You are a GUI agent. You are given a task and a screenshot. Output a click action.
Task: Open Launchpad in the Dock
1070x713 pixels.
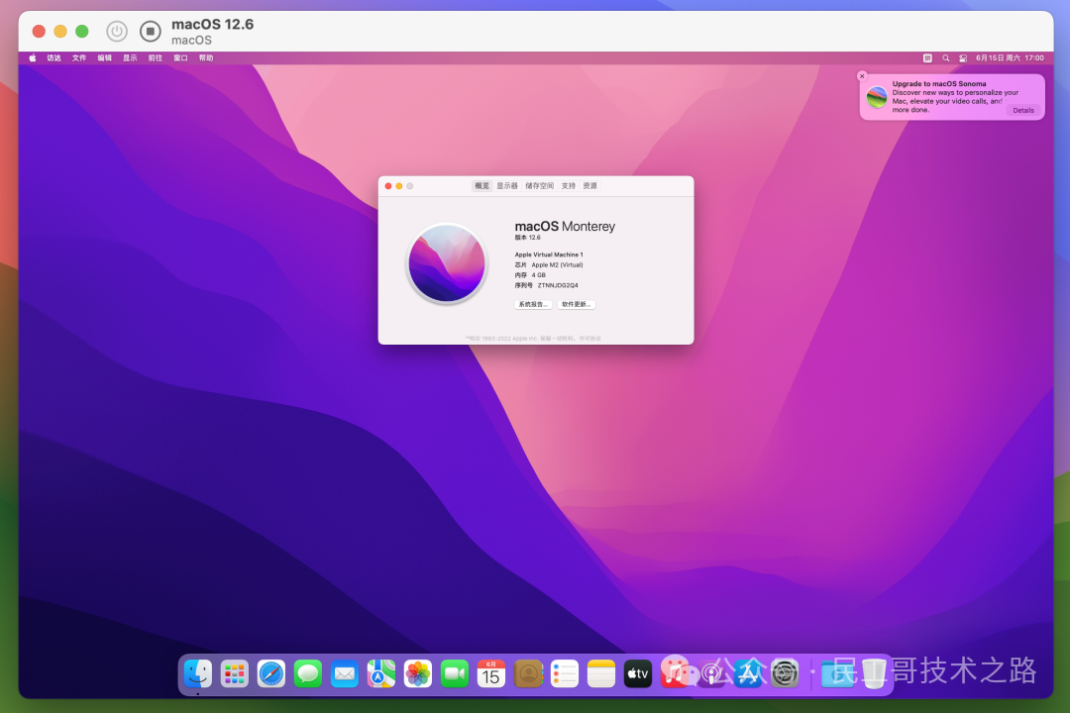tap(234, 674)
